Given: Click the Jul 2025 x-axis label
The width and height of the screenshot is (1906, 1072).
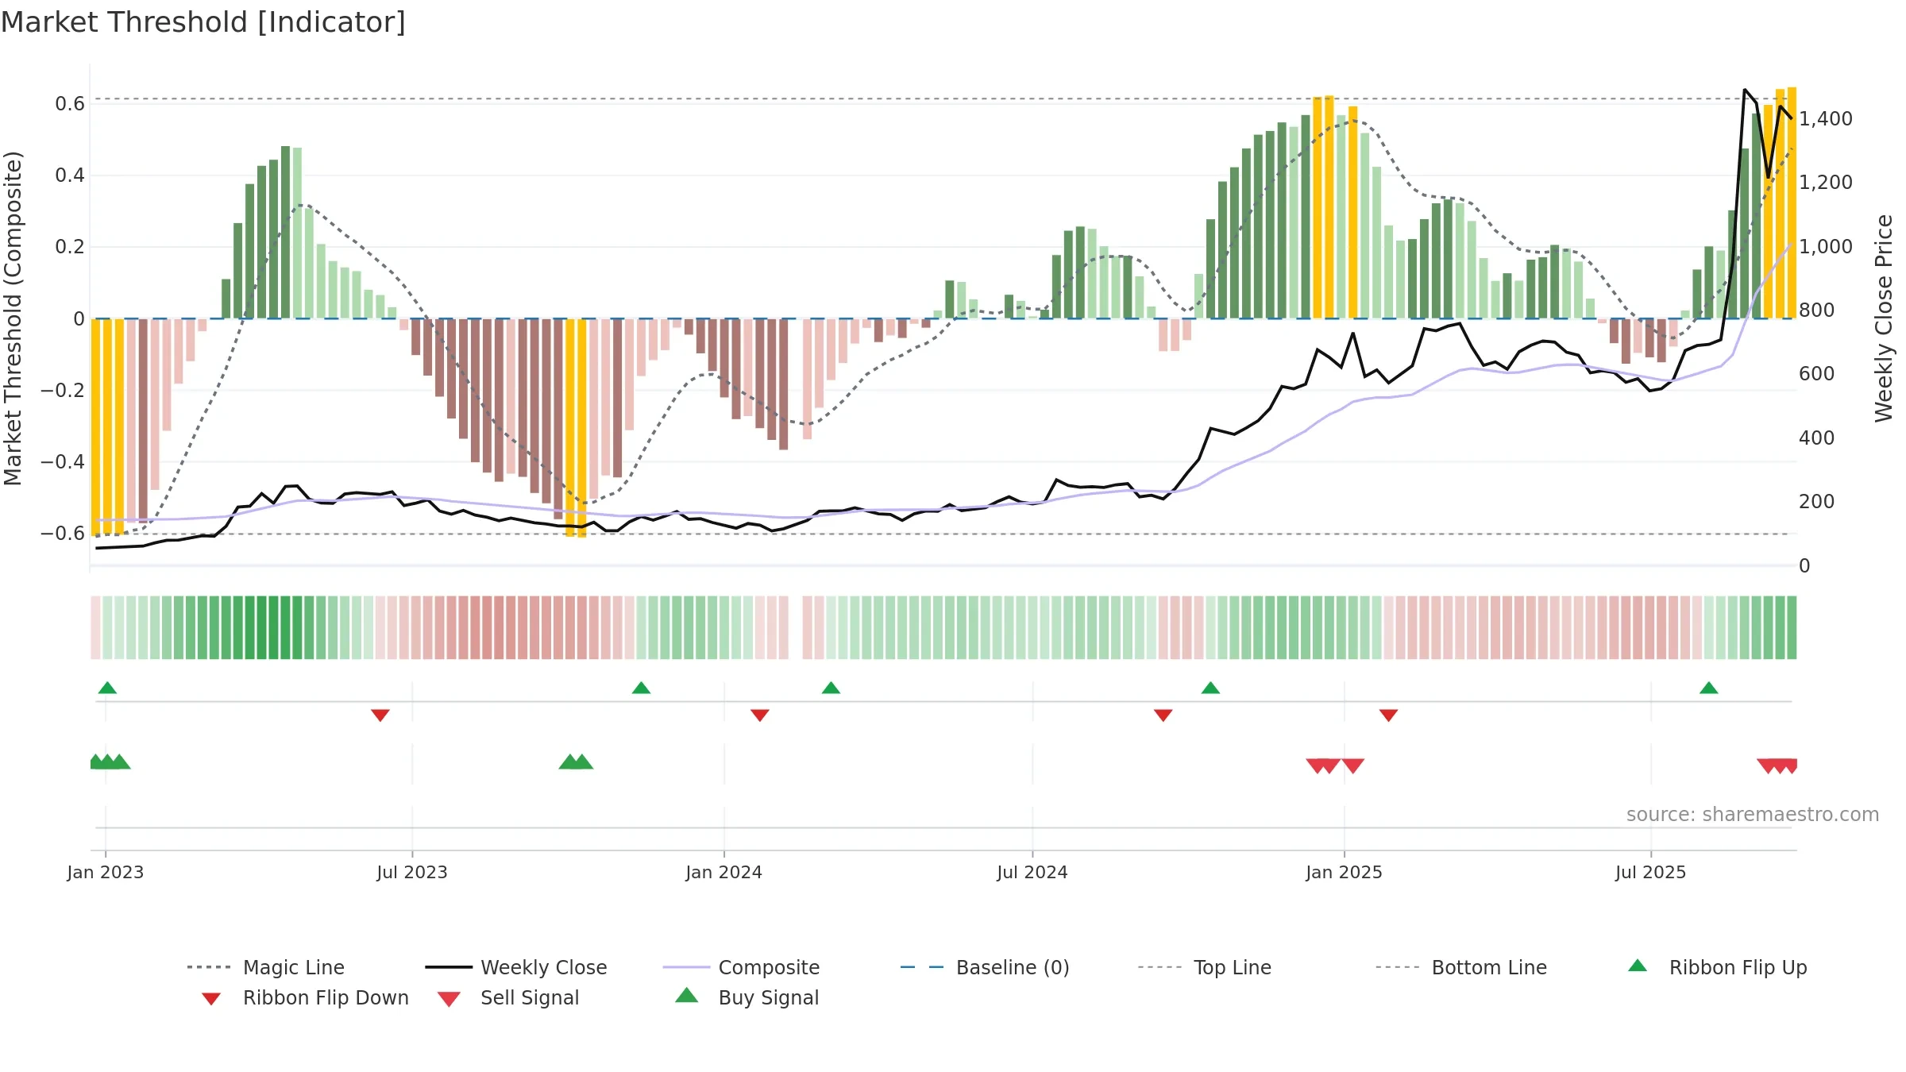Looking at the screenshot, I should click(x=1650, y=873).
